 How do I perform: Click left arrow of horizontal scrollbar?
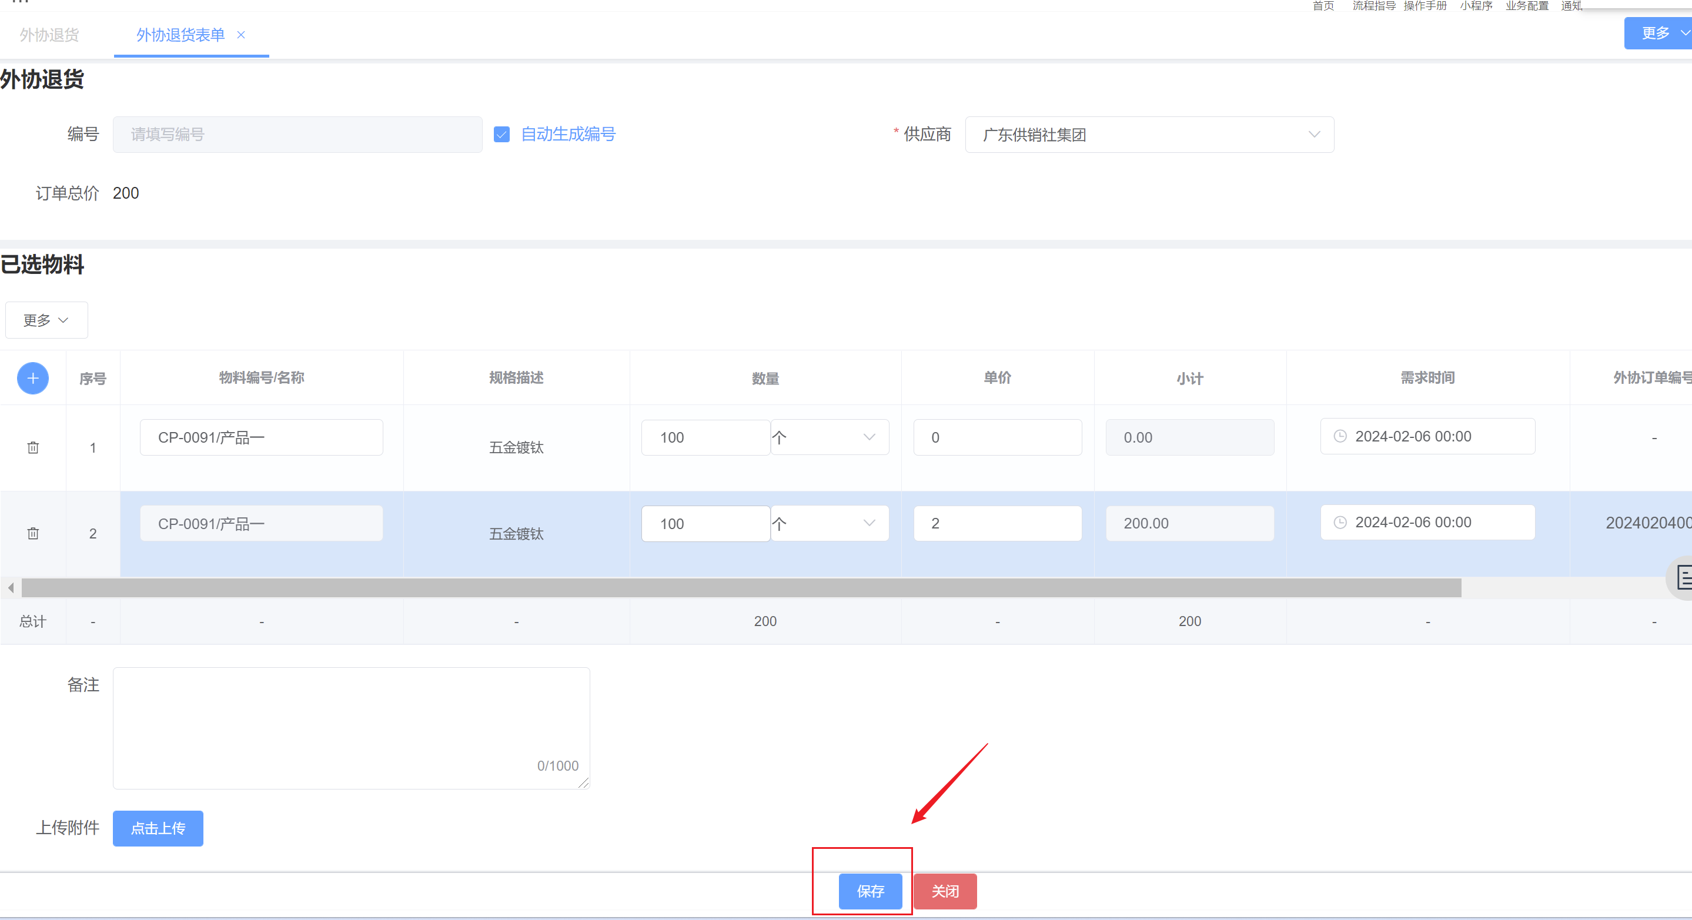pos(11,588)
